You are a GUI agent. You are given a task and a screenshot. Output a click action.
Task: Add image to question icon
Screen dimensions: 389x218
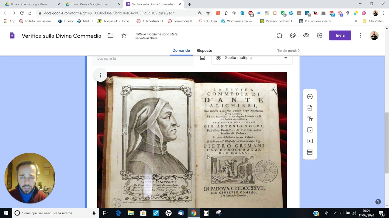click(x=202, y=58)
